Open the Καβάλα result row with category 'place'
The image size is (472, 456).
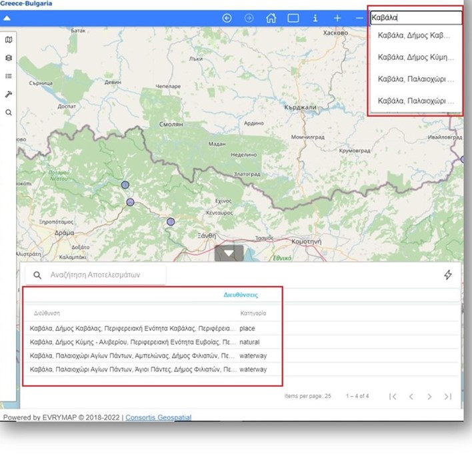[133, 329]
